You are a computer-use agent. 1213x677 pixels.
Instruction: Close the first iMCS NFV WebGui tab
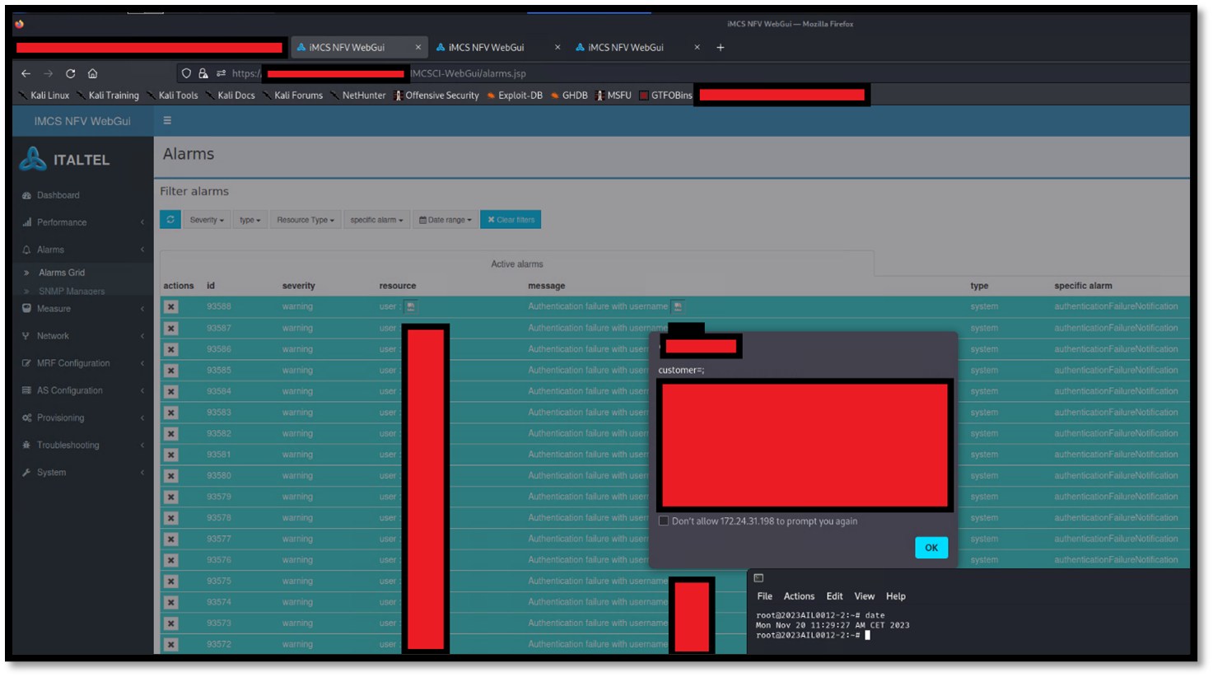click(418, 48)
